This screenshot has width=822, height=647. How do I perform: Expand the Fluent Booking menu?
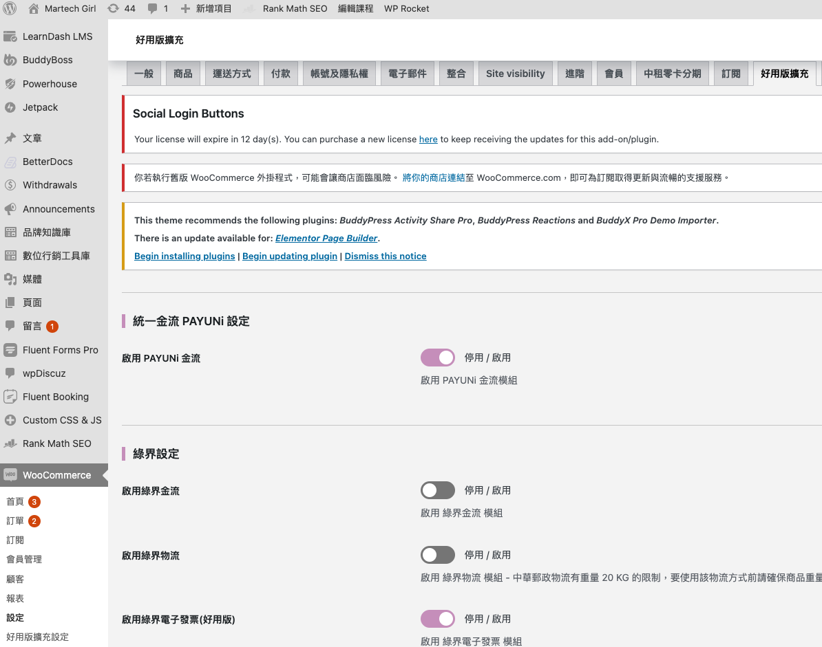coord(56,397)
